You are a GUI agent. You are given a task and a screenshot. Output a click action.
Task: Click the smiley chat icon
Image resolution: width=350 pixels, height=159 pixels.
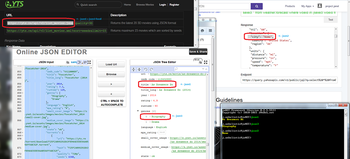point(202,31)
